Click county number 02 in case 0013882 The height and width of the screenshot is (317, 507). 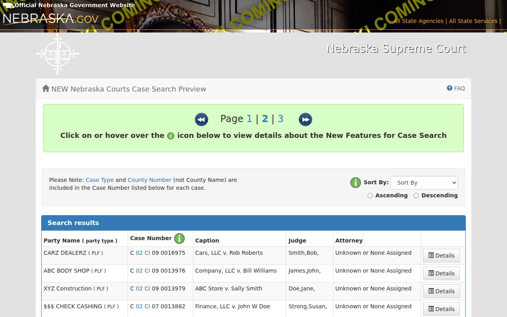(x=139, y=306)
